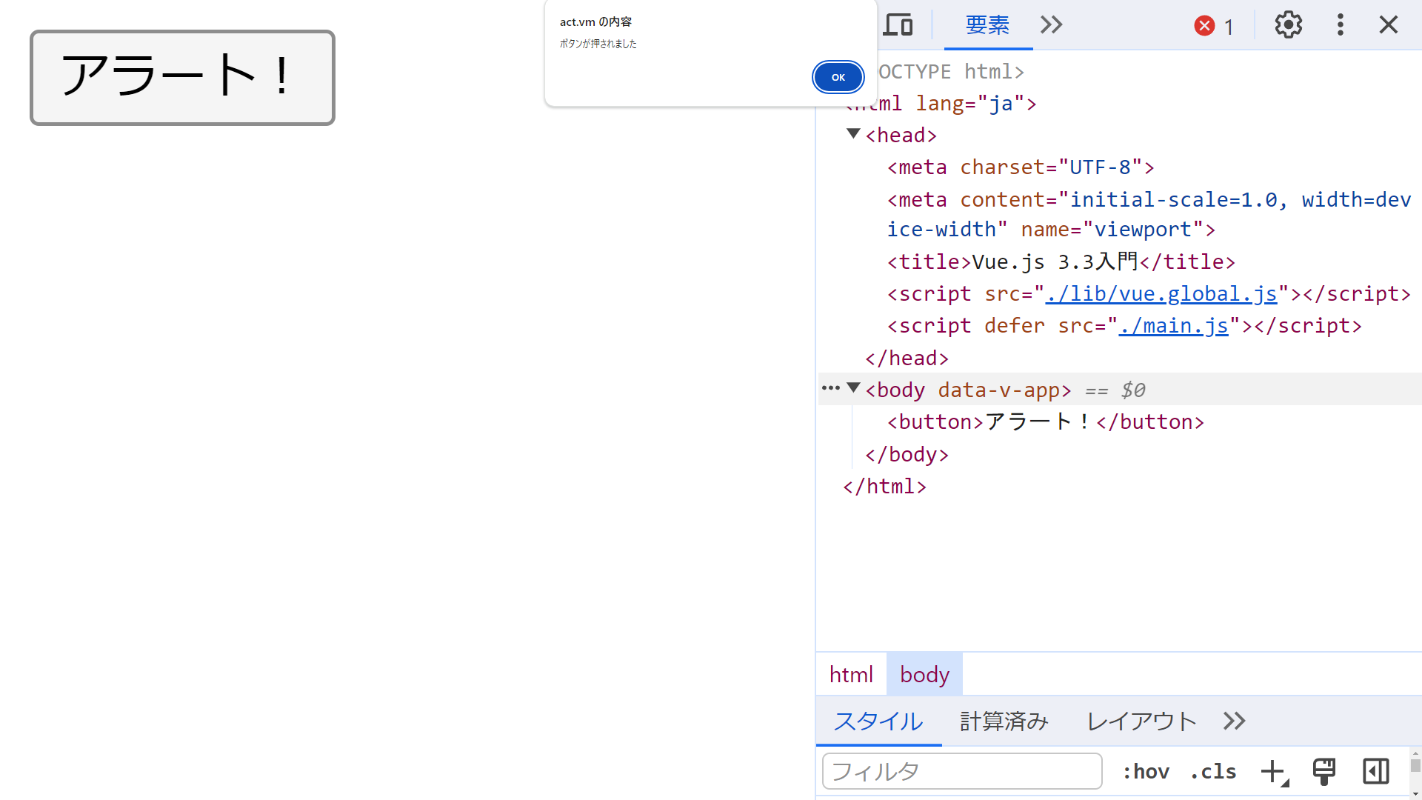The width and height of the screenshot is (1422, 800).
Task: Switch to the 計算済み tab
Action: point(1004,721)
